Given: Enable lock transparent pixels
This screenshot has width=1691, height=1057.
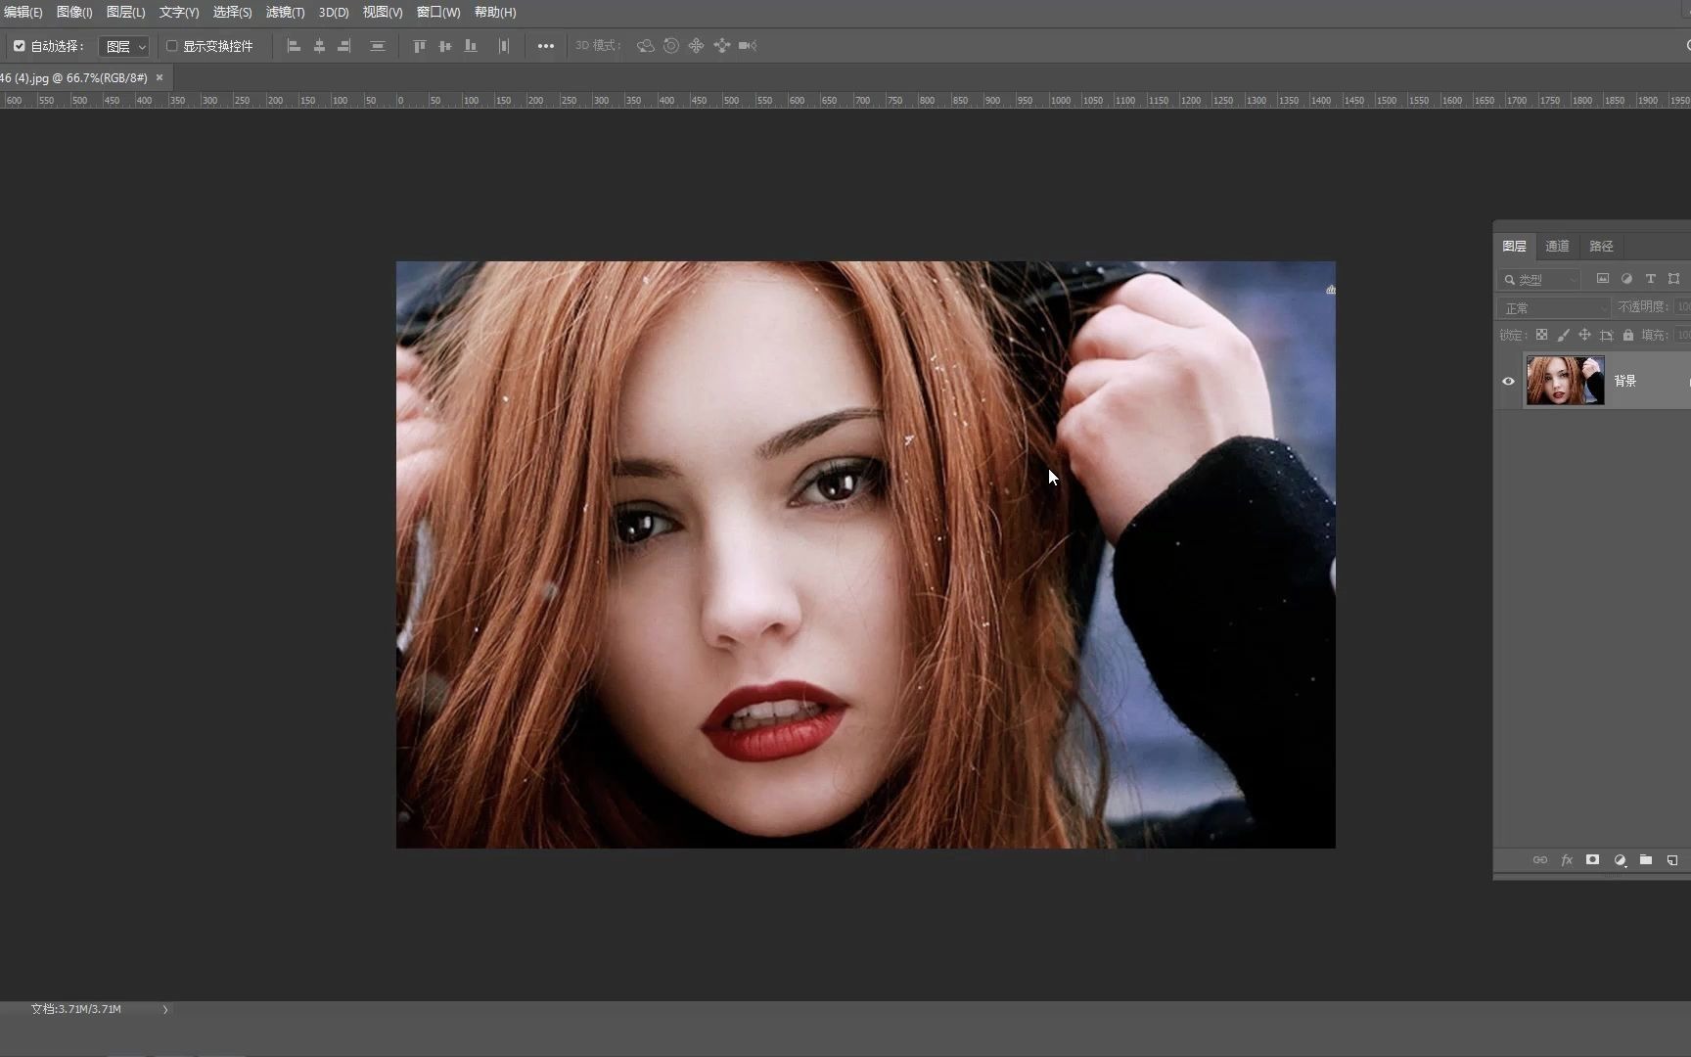Looking at the screenshot, I should coord(1542,335).
